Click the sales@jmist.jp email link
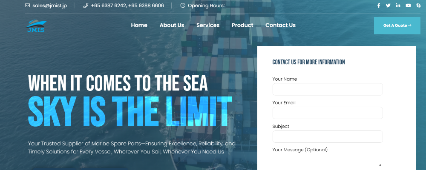The height and width of the screenshot is (170, 426). tap(50, 6)
